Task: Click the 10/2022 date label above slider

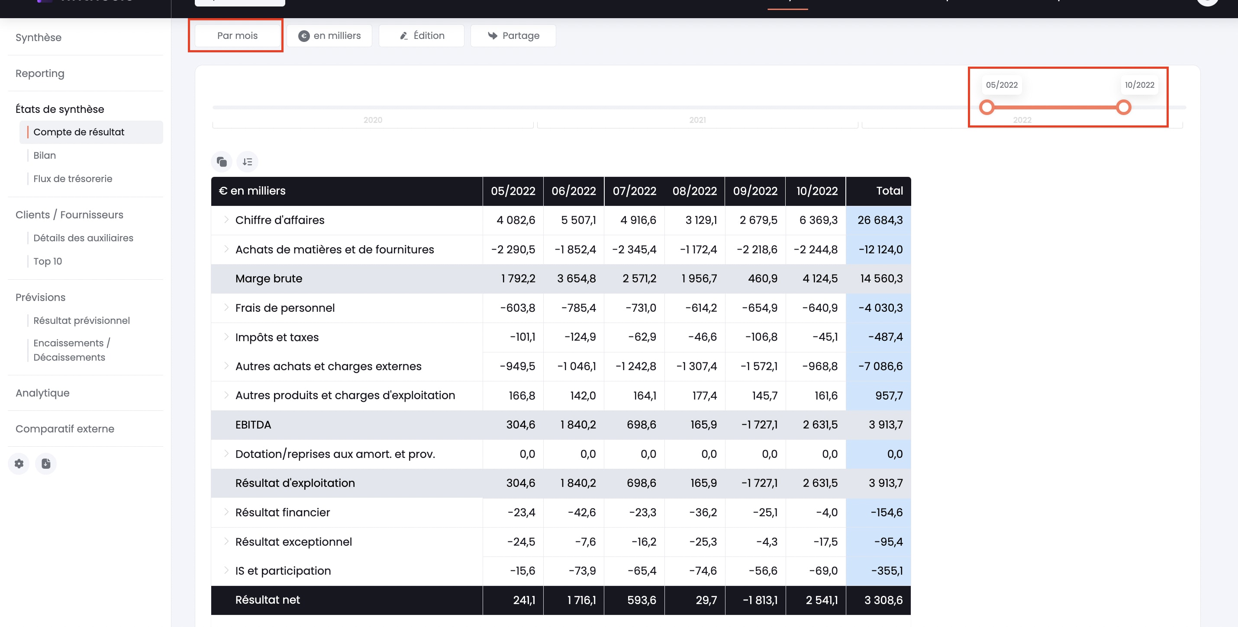Action: pos(1139,85)
